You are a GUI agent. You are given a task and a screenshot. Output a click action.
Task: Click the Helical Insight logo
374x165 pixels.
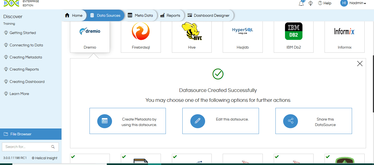(12, 3)
